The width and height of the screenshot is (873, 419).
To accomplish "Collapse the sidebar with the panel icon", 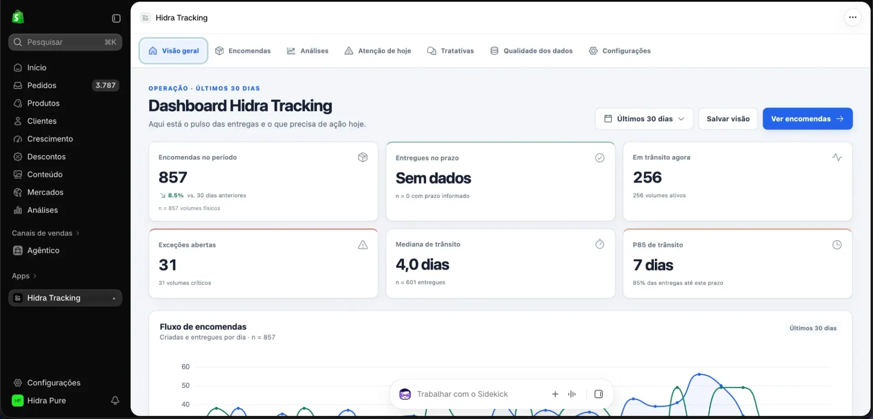I will (116, 18).
